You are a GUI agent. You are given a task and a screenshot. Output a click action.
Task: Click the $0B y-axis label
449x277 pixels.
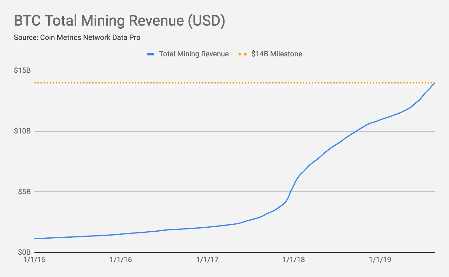tap(24, 252)
